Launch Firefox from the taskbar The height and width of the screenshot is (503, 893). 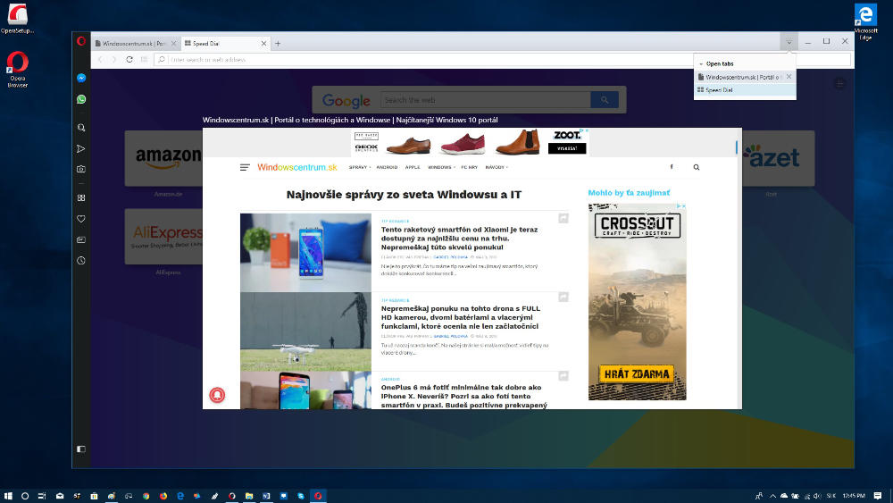(x=163, y=496)
